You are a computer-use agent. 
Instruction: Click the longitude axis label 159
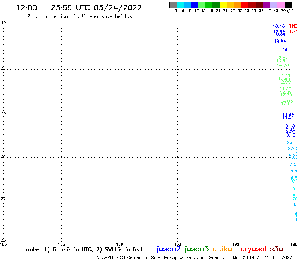(x=178, y=245)
